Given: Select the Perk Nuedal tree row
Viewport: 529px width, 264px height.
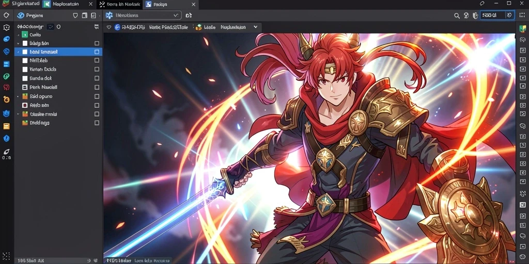Looking at the screenshot, I should (58, 87).
